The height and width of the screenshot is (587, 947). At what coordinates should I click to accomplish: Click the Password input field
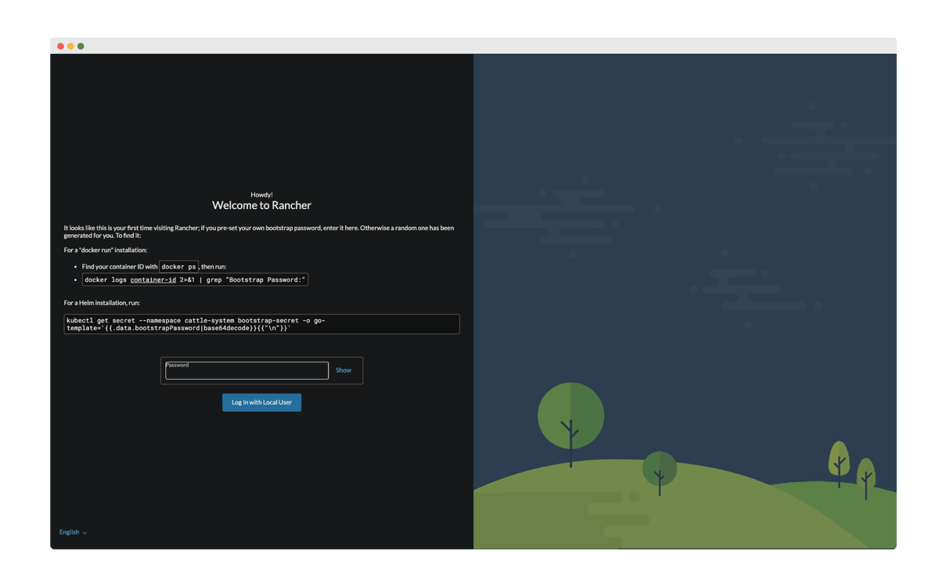click(x=247, y=370)
